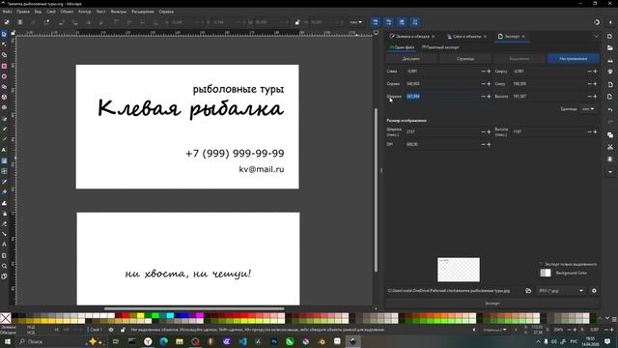Click the Cut scissors icon
The height and width of the screenshot is (348, 618).
610,147
